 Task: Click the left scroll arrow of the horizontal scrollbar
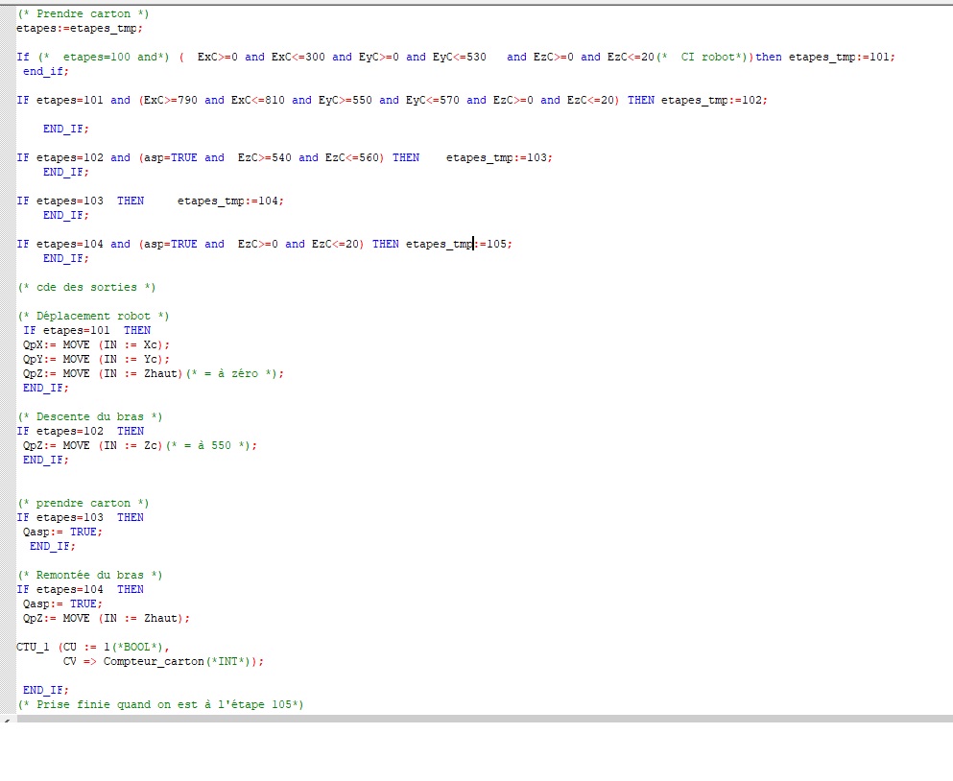click(x=8, y=718)
